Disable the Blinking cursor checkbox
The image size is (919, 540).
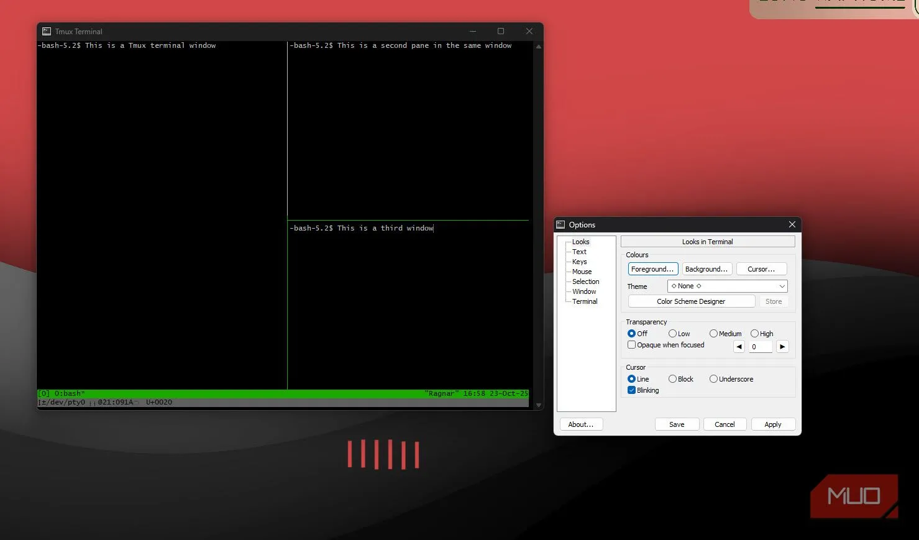point(631,390)
